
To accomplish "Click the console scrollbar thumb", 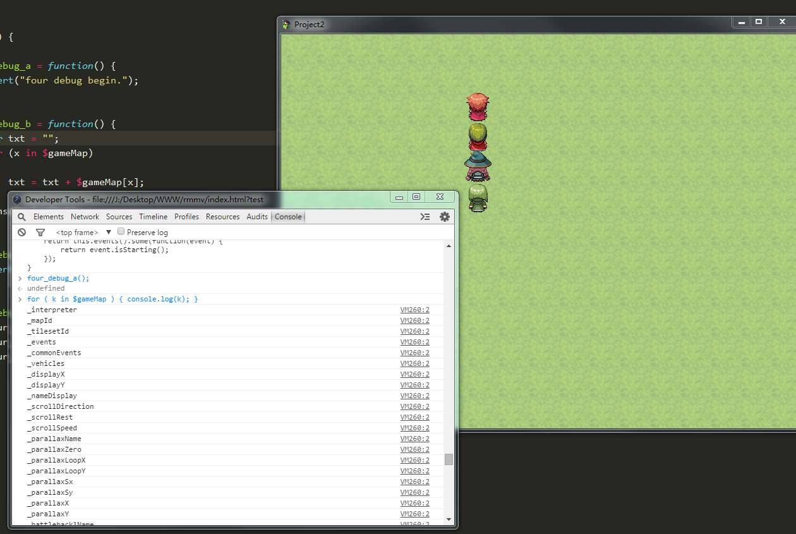I will 449,459.
